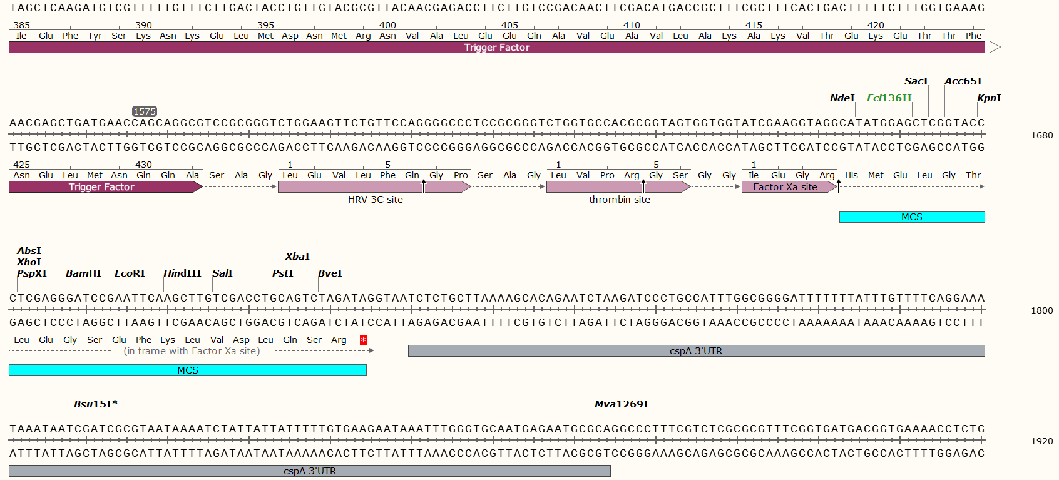Select the cyan MCS bar under Factor Xa
Viewport: 1059px width, 480px height.
911,217
